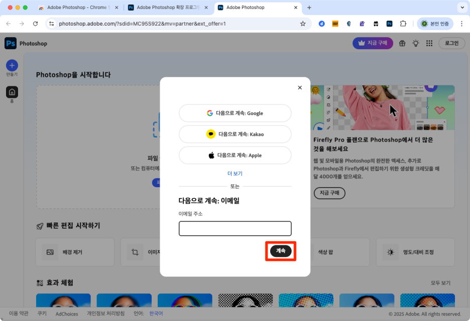This screenshot has height=321, width=470.
Task: Go back in browser
Action: click(9, 24)
